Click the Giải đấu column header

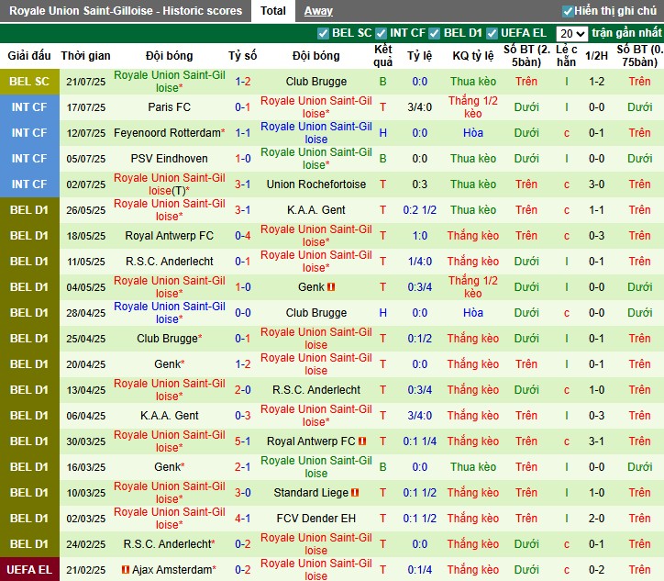click(x=29, y=55)
